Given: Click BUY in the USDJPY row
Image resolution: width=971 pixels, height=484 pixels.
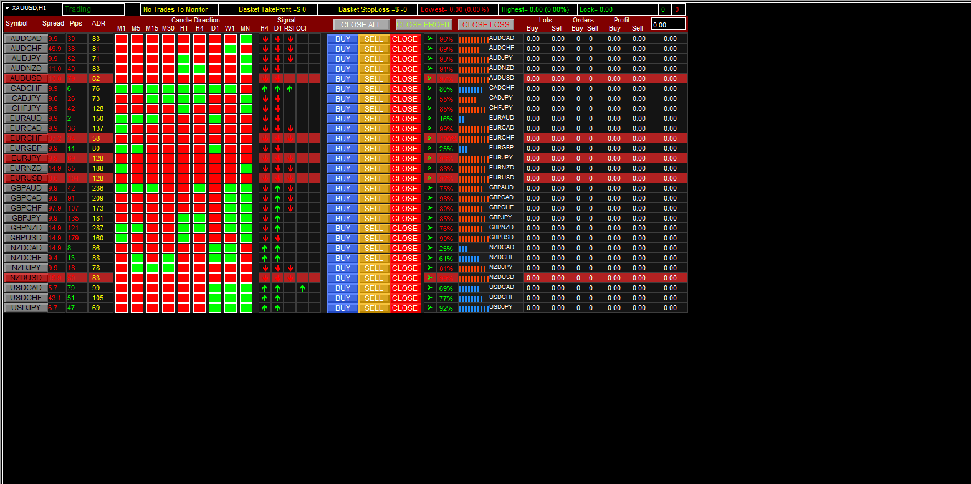Looking at the screenshot, I should click(x=343, y=308).
